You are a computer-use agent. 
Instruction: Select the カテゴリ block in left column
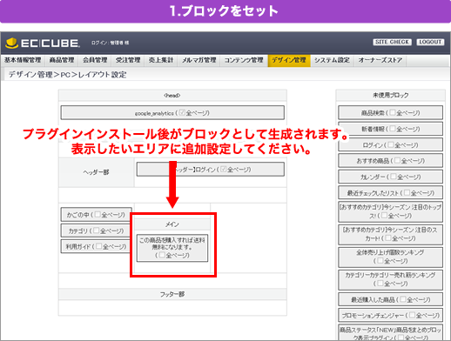point(96,231)
